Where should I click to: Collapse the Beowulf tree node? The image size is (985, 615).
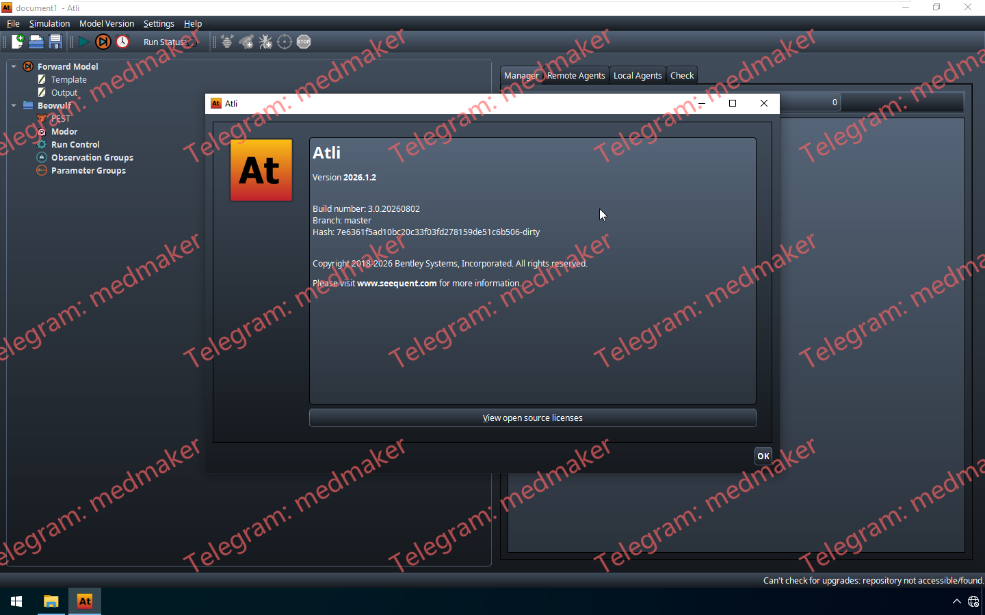click(x=14, y=105)
